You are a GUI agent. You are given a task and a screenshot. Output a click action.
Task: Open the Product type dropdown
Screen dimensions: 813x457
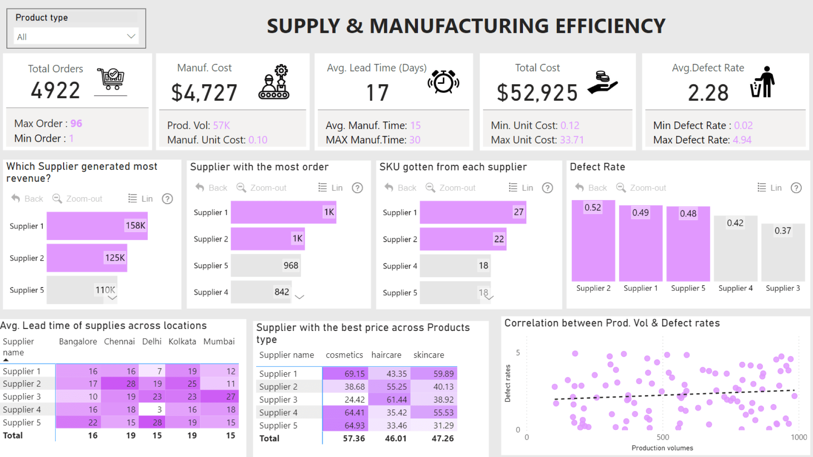(76, 37)
